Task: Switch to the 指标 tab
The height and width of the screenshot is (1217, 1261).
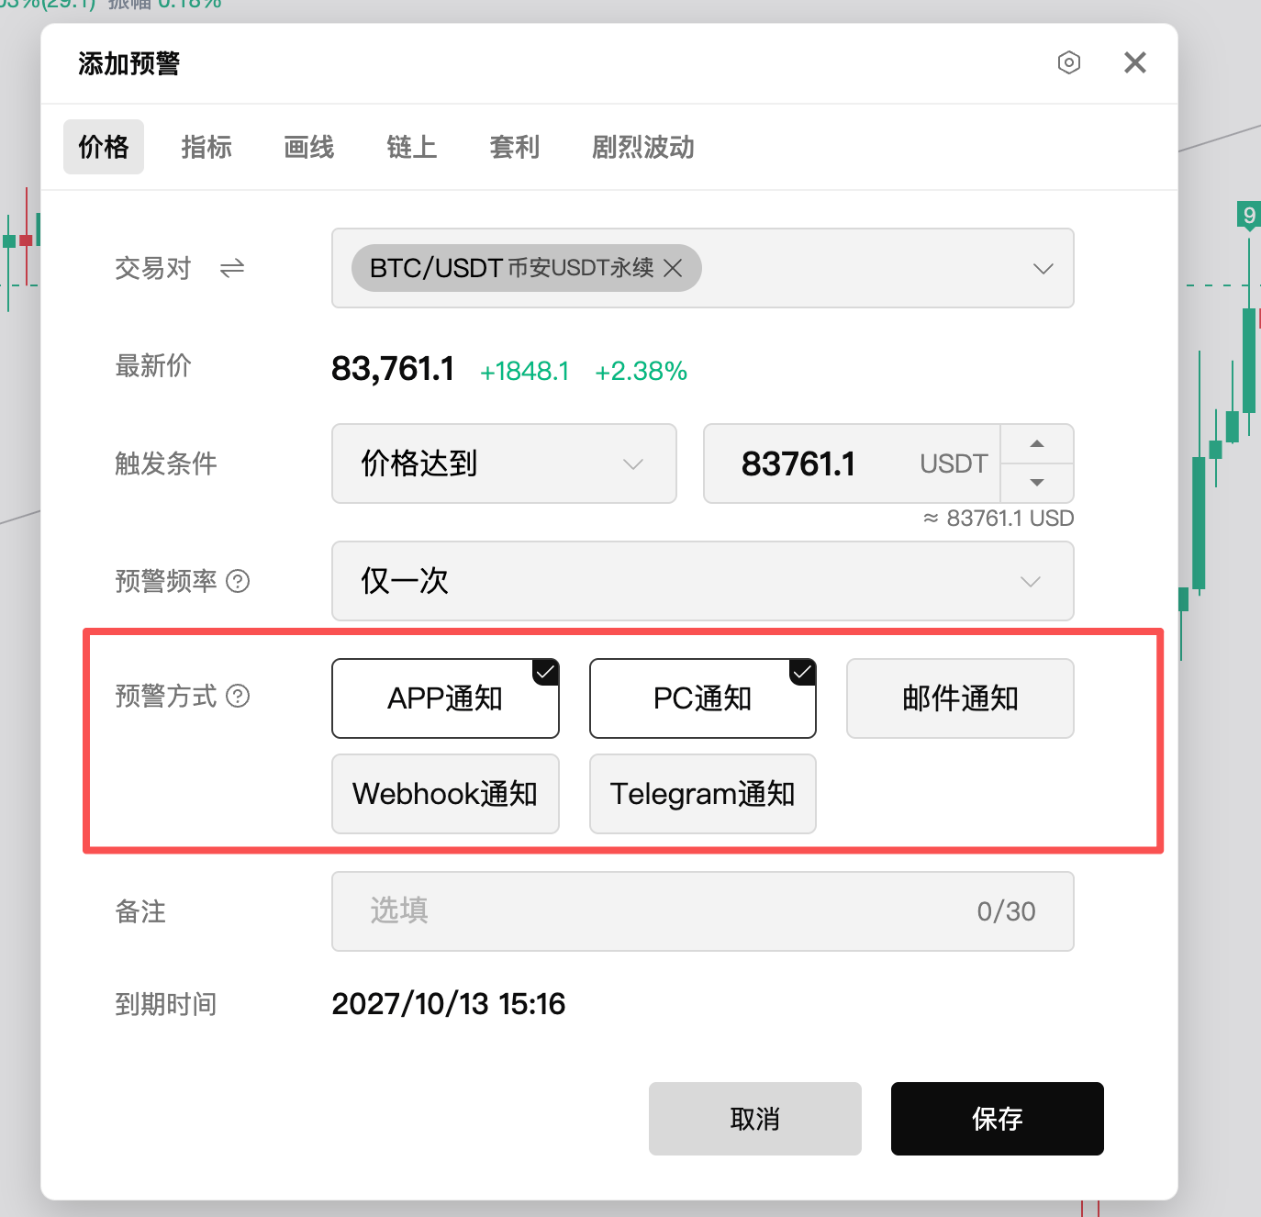Action: click(206, 147)
